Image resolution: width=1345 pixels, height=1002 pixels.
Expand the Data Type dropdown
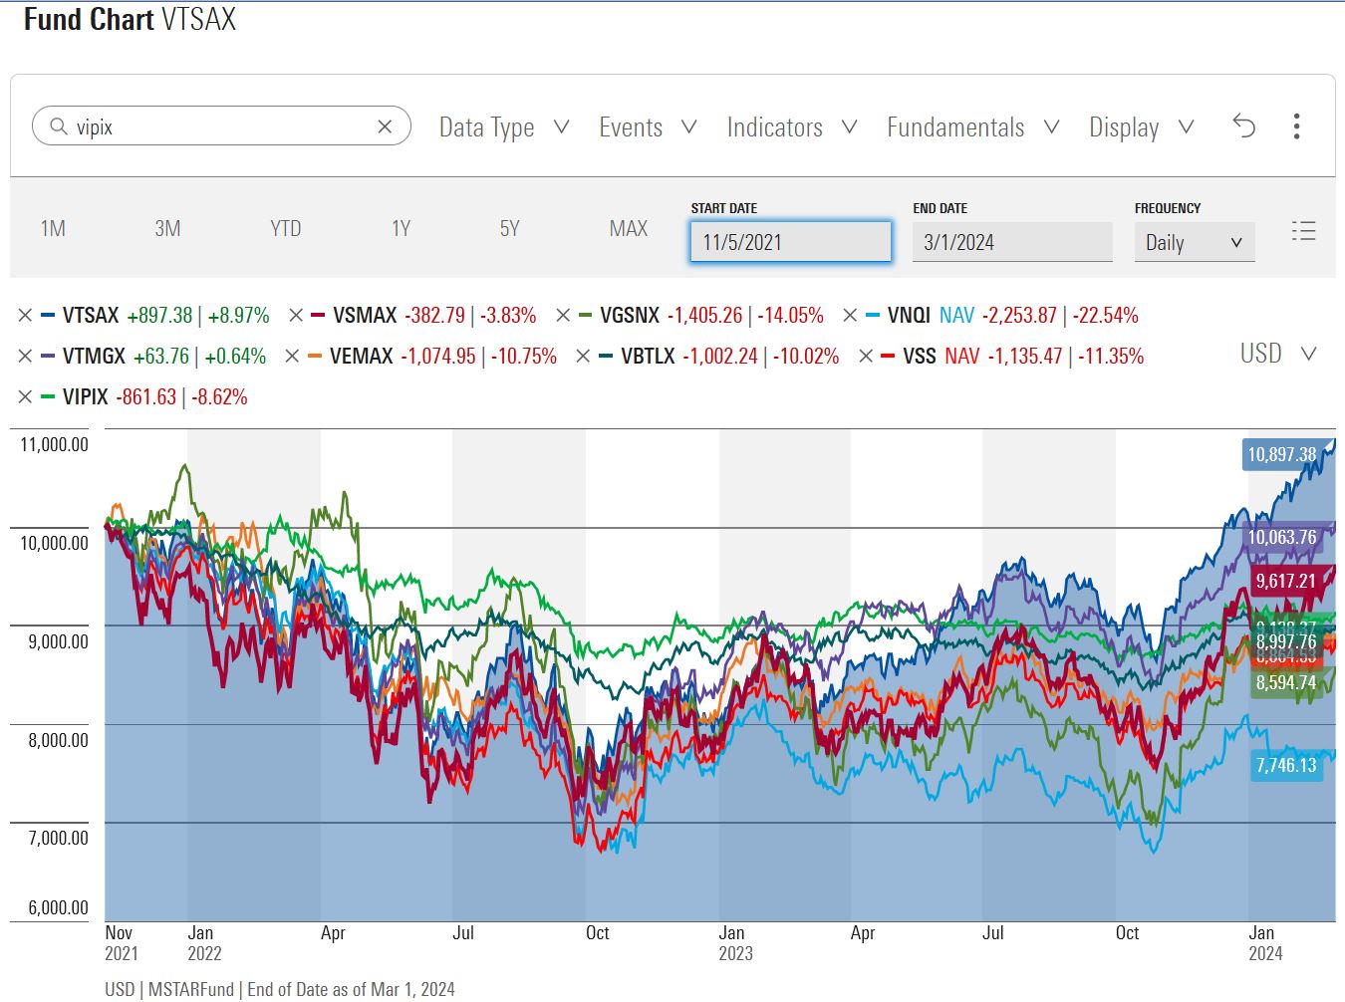click(x=504, y=127)
